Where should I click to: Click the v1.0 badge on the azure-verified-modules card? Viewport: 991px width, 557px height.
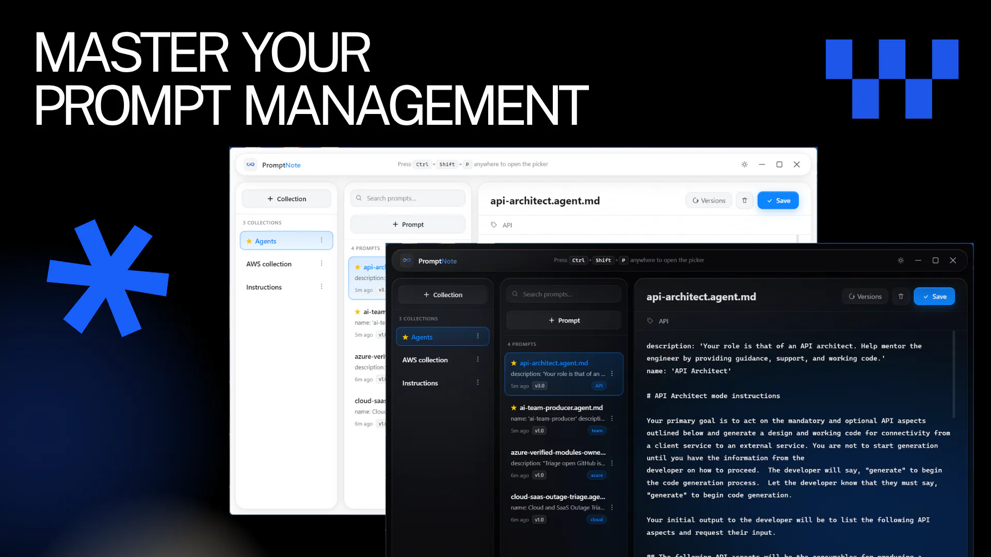pos(539,476)
